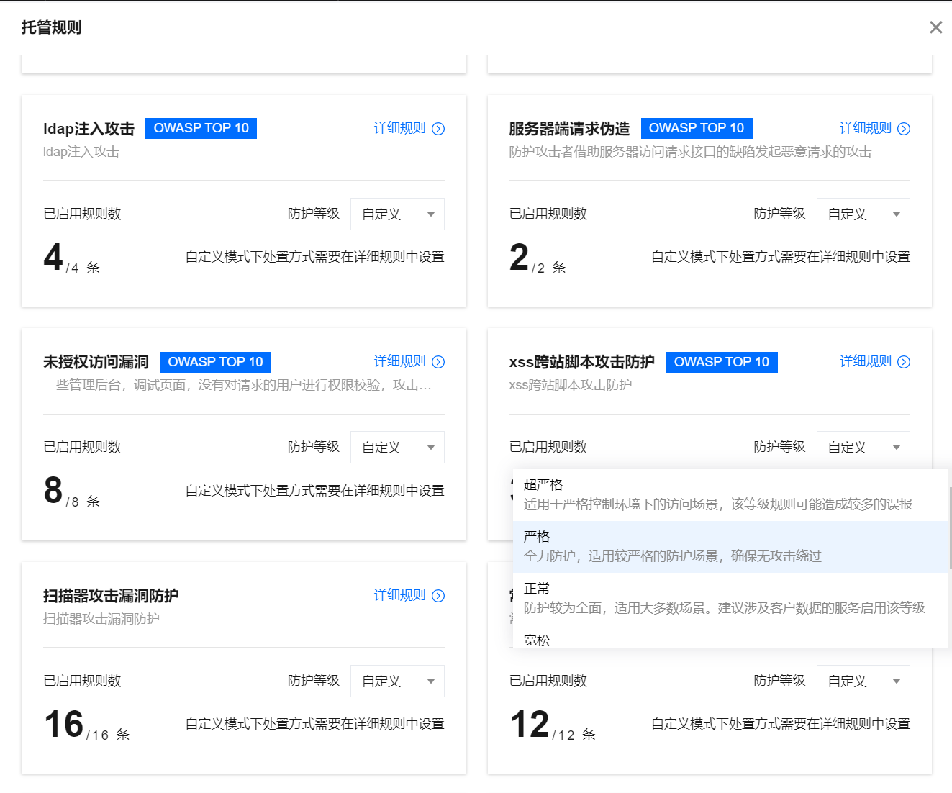Click the 服务器端请求伪造 card title
Viewport: 952px width, 793px height.
click(x=569, y=129)
